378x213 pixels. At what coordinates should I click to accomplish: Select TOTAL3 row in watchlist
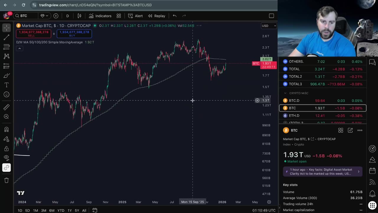[x=322, y=84]
